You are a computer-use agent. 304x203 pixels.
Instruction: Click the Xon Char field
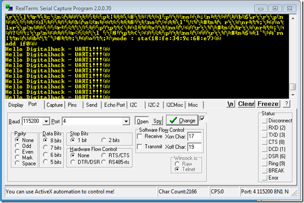(x=194, y=136)
